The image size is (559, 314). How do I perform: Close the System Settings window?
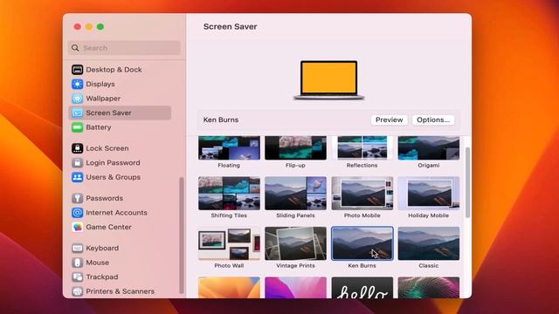[78, 27]
